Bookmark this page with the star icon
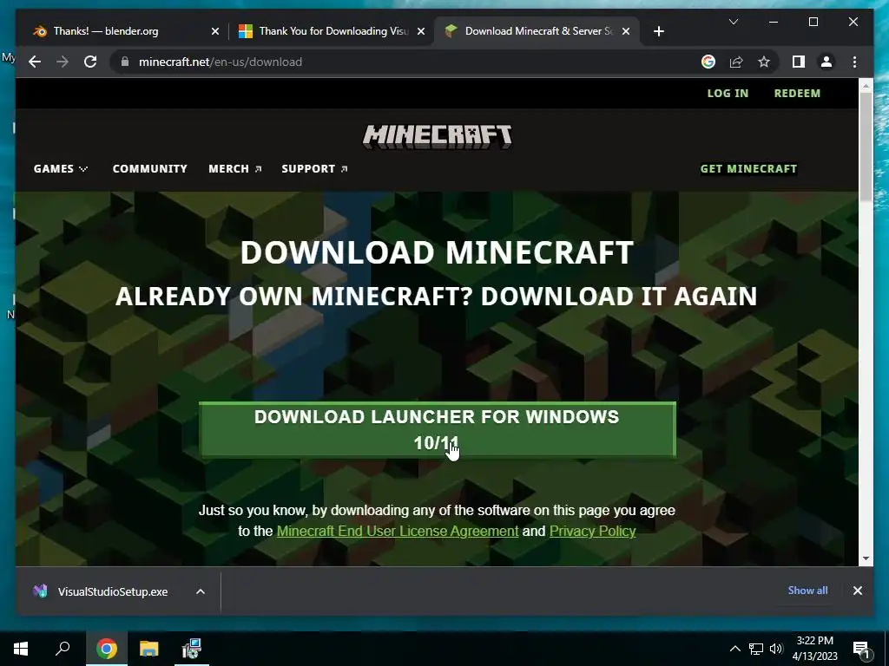This screenshot has width=889, height=666. 764,62
